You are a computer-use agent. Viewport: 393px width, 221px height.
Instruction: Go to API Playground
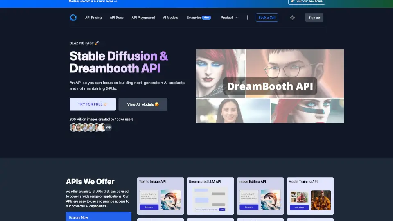point(143,18)
